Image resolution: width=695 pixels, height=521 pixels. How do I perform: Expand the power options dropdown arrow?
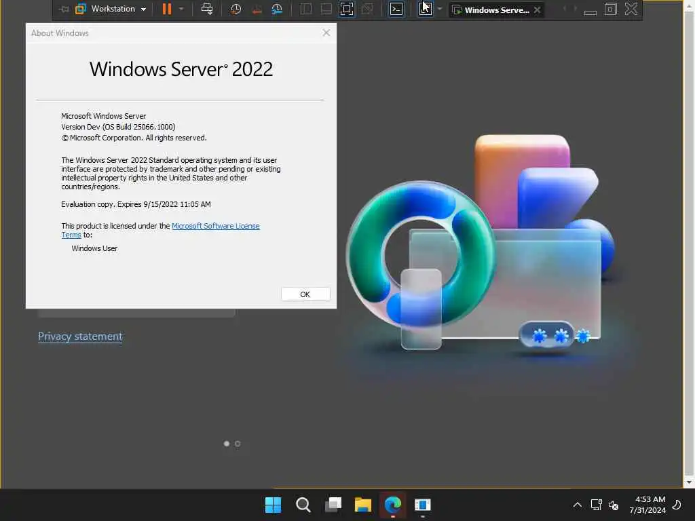(x=181, y=9)
